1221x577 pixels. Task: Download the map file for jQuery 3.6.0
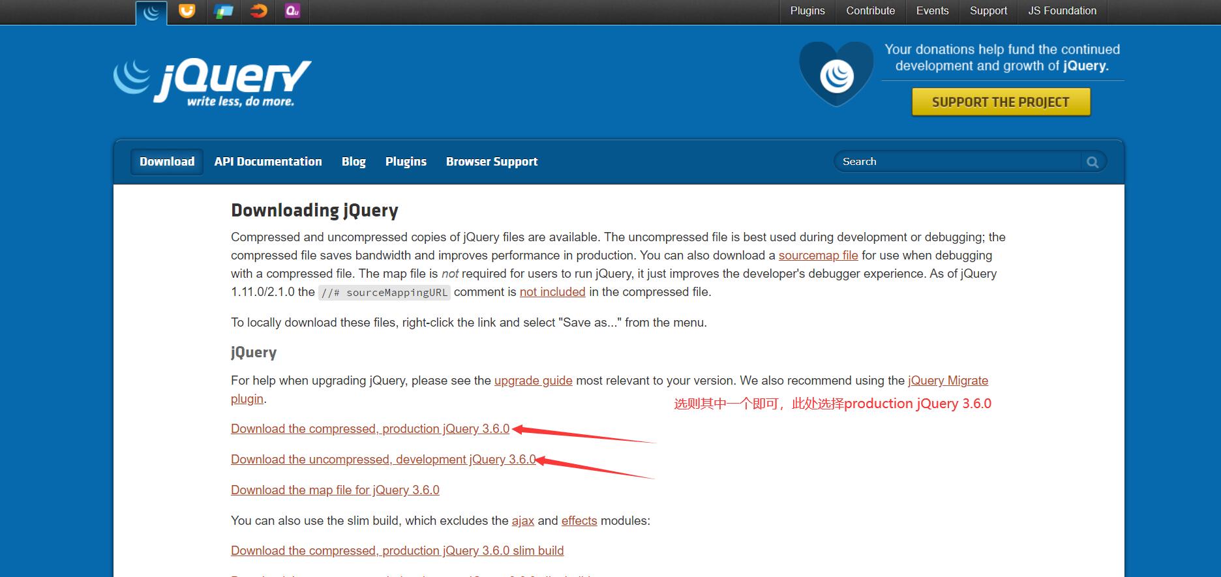tap(335, 490)
